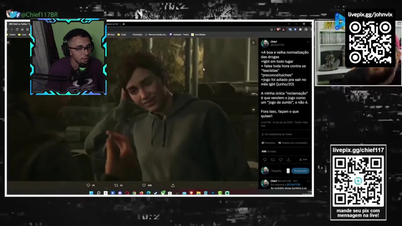Open the browser extensions puzzle icon

(x=300, y=30)
